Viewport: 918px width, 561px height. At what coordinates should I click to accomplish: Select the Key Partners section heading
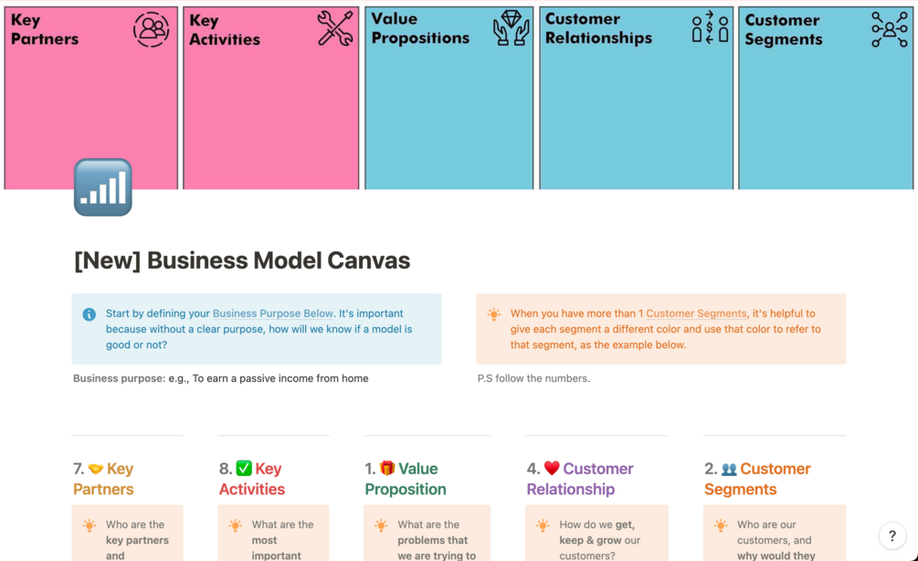(x=103, y=479)
